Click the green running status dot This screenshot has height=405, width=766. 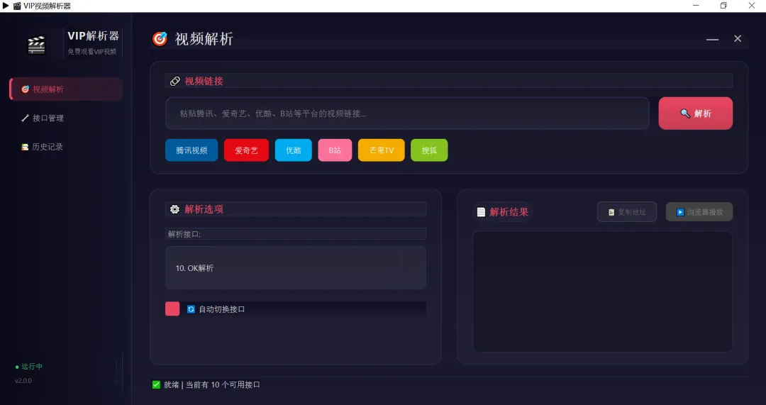17,367
